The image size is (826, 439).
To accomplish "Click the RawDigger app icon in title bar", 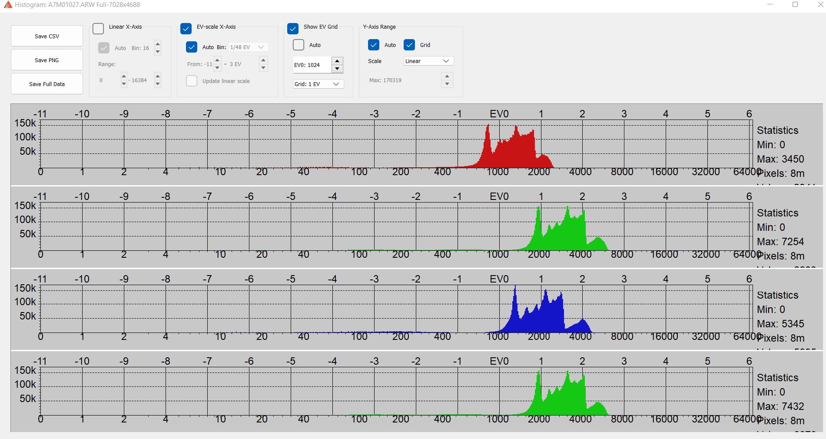I will coord(7,5).
